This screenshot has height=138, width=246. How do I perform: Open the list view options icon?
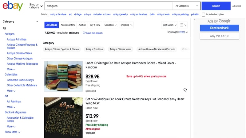tap(183, 25)
